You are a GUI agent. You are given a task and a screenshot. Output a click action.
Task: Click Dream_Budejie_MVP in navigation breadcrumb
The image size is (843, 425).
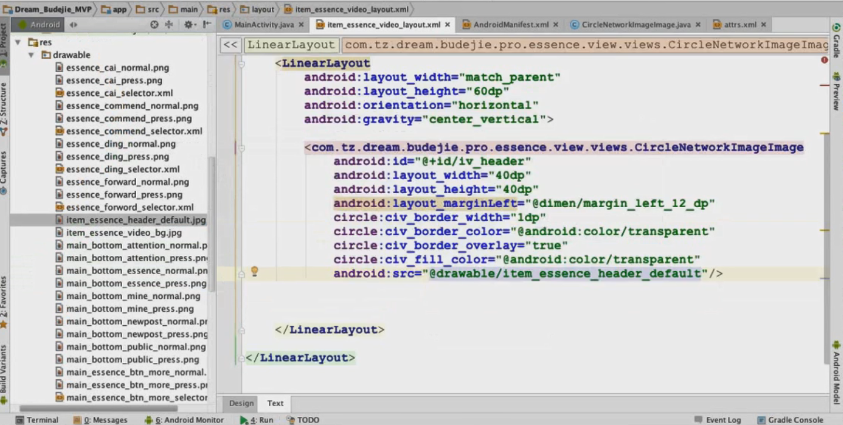48,9
